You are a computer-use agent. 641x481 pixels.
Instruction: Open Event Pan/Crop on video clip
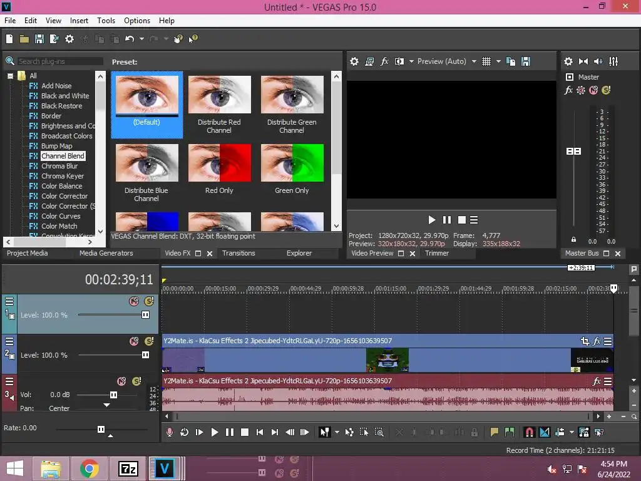click(x=585, y=341)
